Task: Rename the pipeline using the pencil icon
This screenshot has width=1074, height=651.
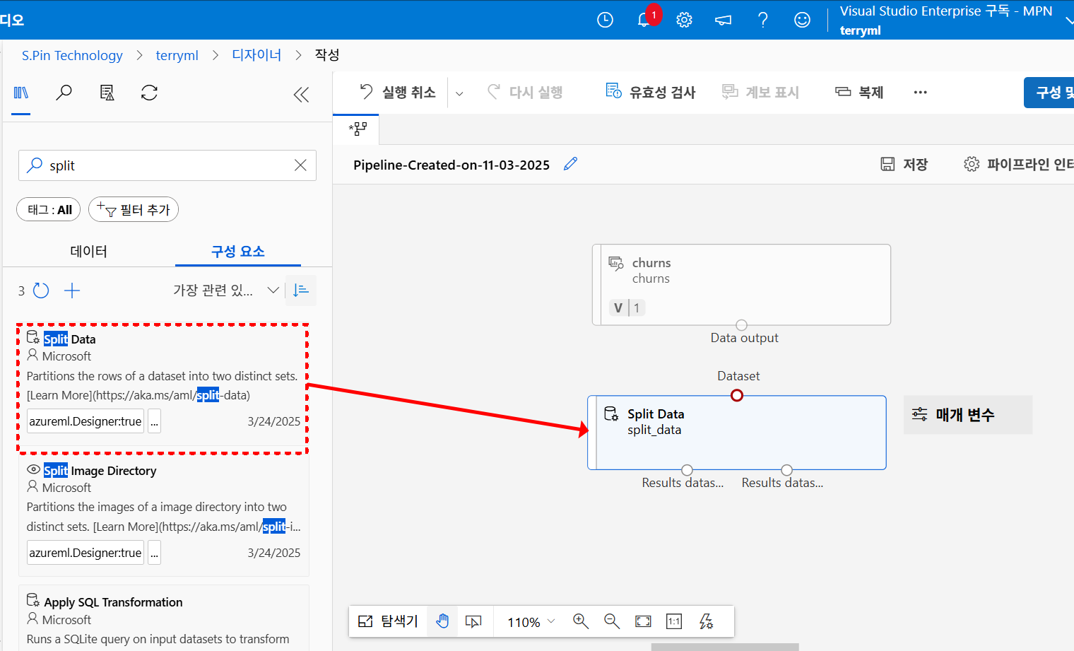Action: pyautogui.click(x=570, y=163)
